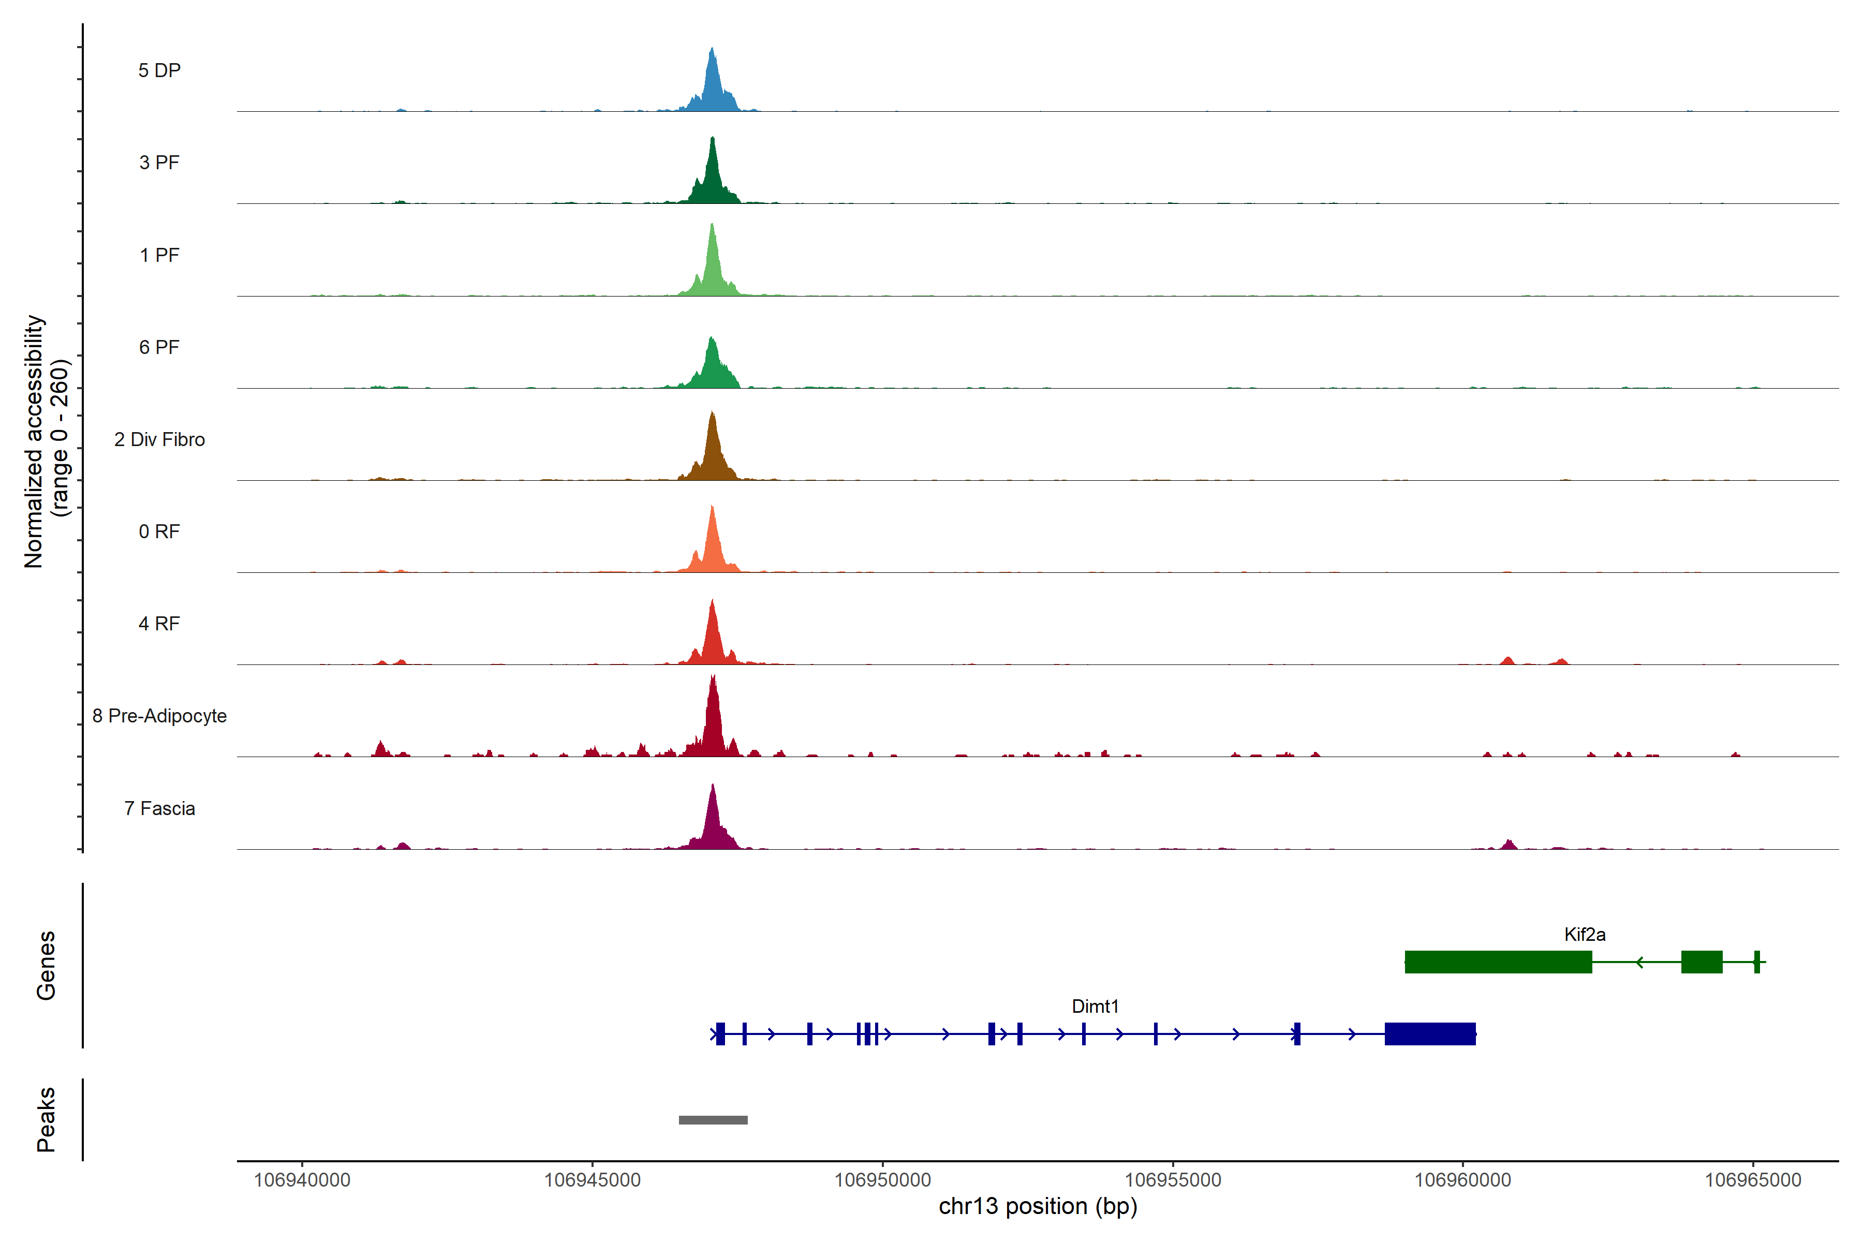The width and height of the screenshot is (1863, 1242).
Task: Click the large green Kif2a exon block
Action: [x=1498, y=962]
